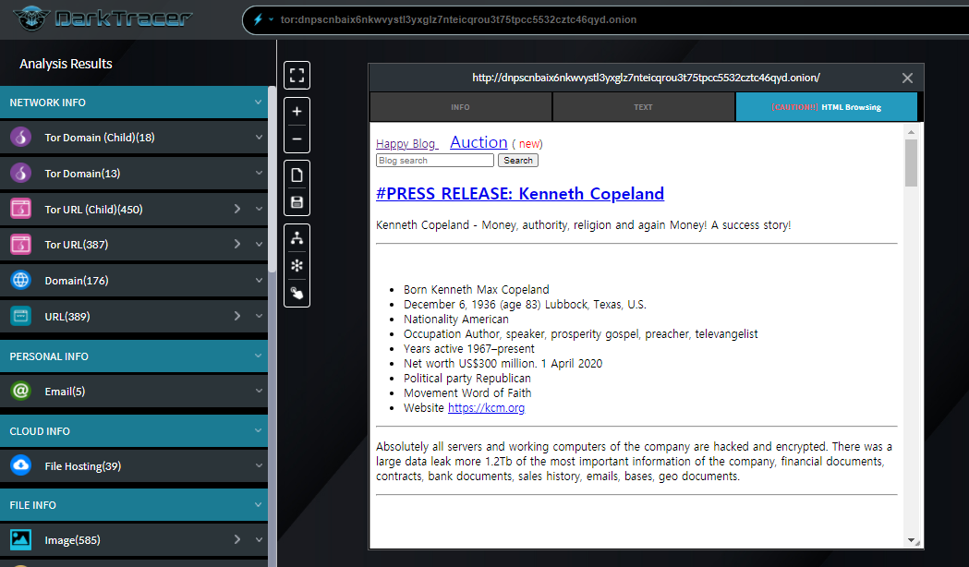Click the Blog search text box
The width and height of the screenshot is (969, 567).
point(435,161)
